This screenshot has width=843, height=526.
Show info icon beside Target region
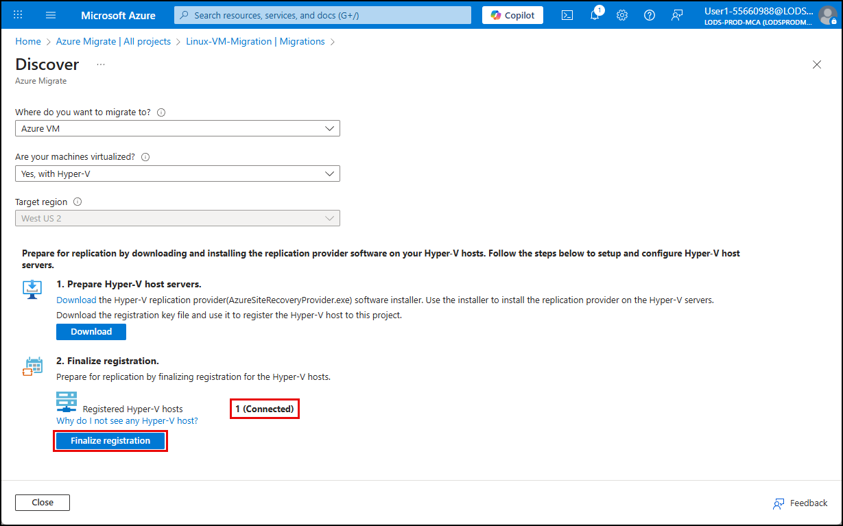coord(78,202)
